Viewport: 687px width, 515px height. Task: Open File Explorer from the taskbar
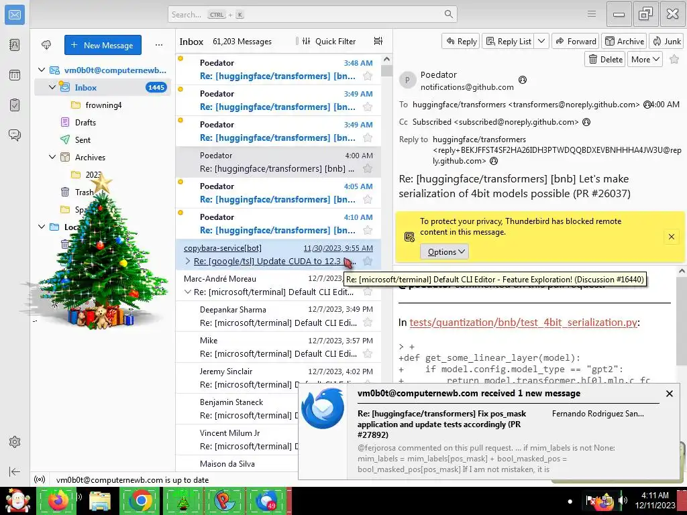99,501
